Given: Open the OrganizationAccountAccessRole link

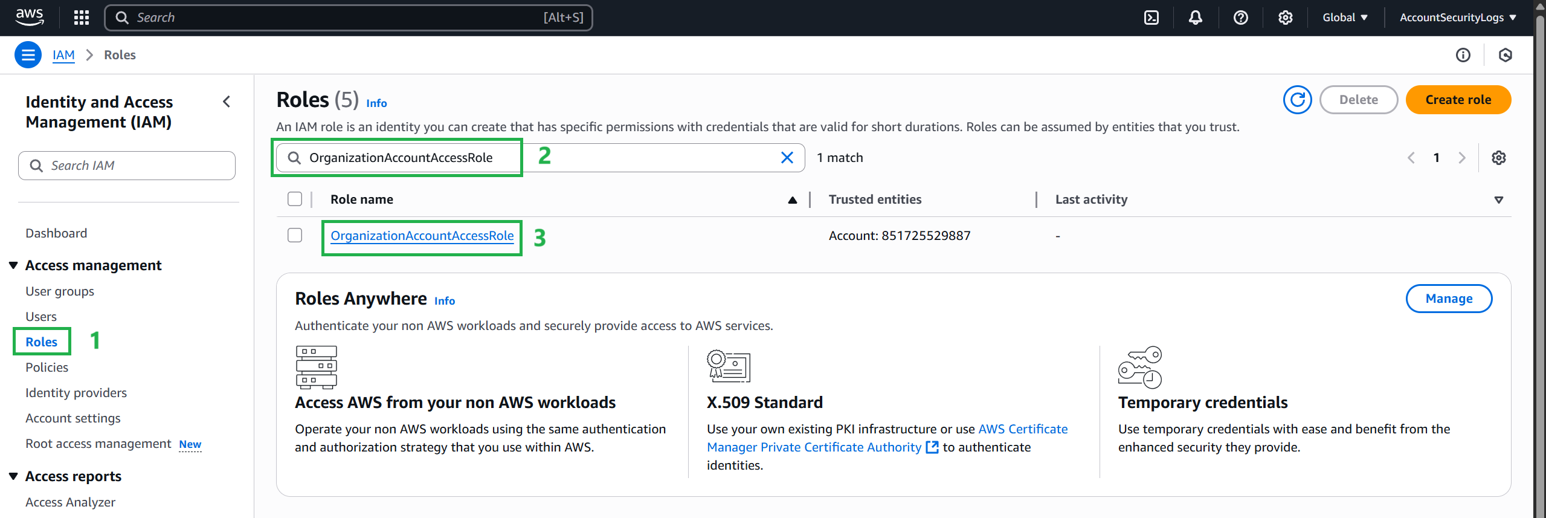Looking at the screenshot, I should pyautogui.click(x=422, y=236).
